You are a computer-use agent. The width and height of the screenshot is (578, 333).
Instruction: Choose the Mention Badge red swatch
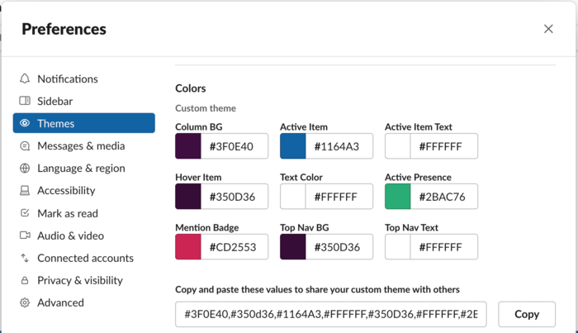[x=188, y=247]
